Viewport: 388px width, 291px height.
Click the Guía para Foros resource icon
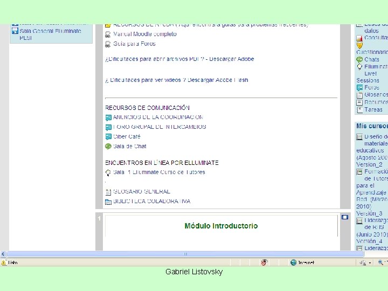(x=108, y=44)
